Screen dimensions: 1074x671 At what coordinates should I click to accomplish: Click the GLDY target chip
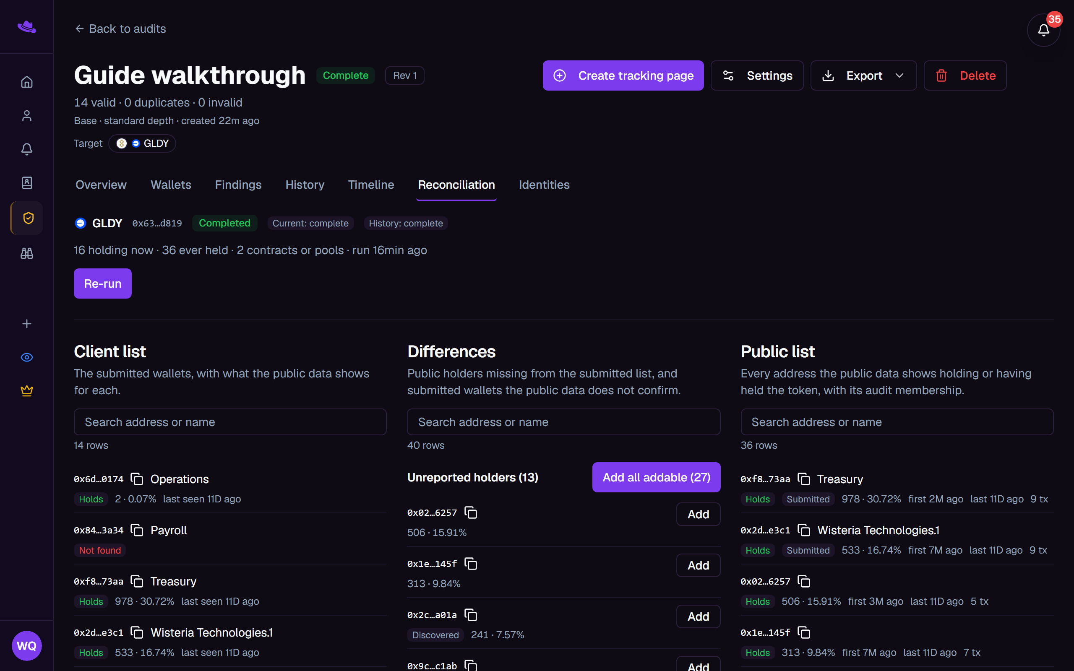(x=142, y=143)
